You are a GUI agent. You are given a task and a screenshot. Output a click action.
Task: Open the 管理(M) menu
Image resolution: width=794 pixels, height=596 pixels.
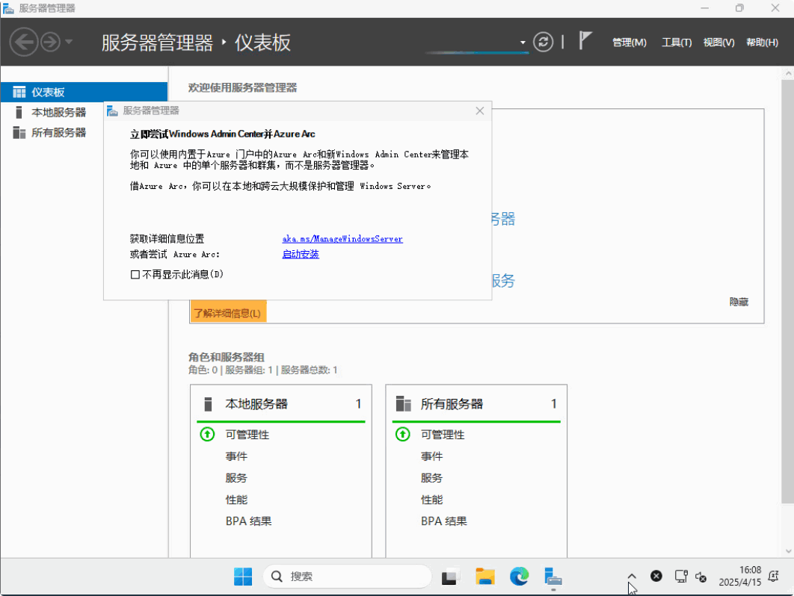pyautogui.click(x=630, y=43)
